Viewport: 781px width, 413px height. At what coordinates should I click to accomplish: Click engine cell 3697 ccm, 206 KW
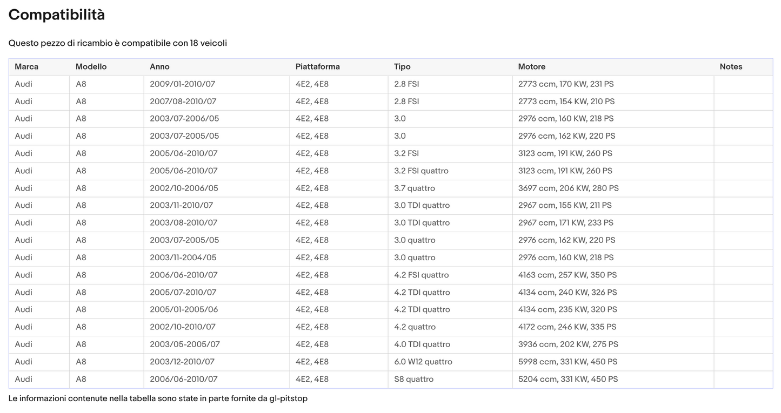(x=568, y=188)
